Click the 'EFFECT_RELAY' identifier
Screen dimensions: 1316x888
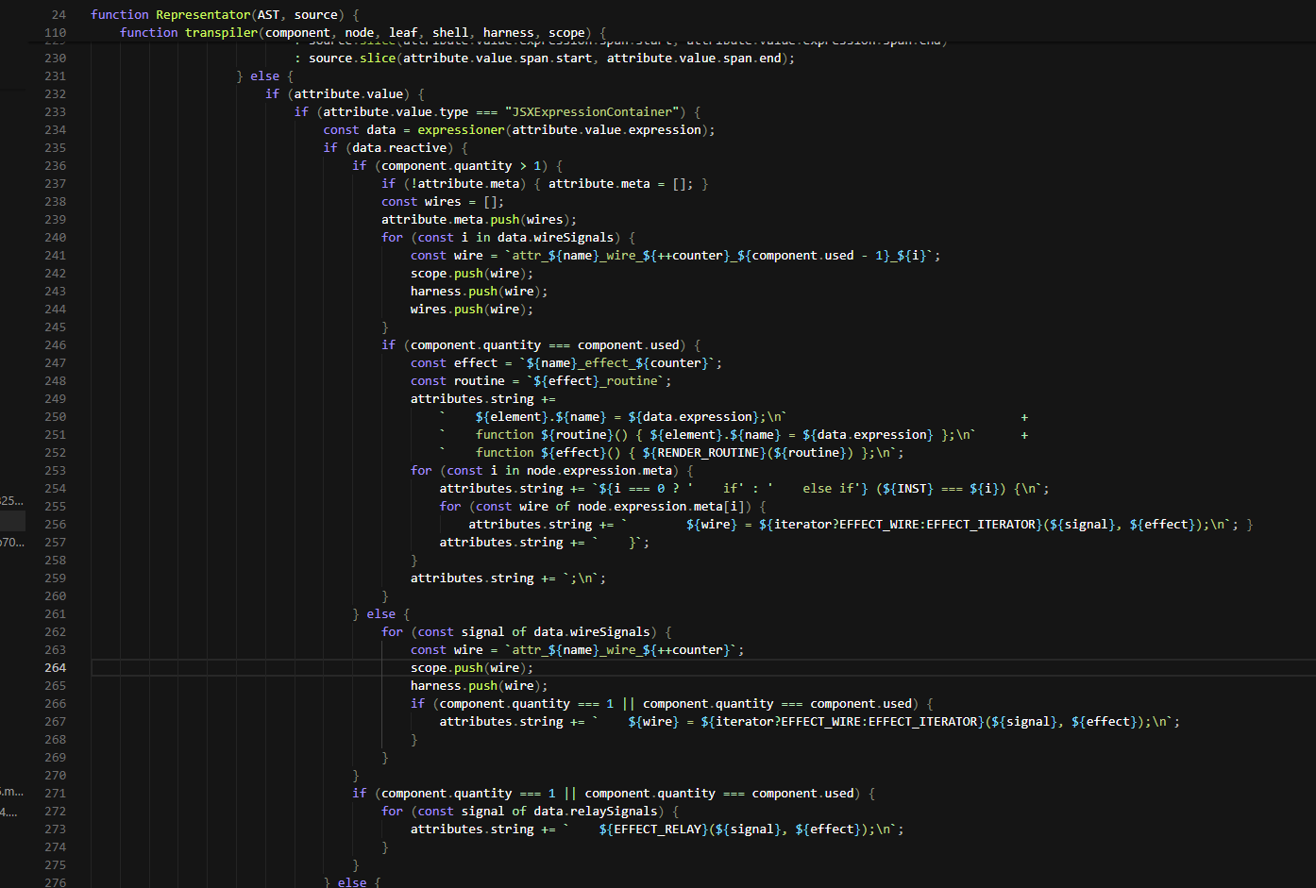pyautogui.click(x=658, y=829)
